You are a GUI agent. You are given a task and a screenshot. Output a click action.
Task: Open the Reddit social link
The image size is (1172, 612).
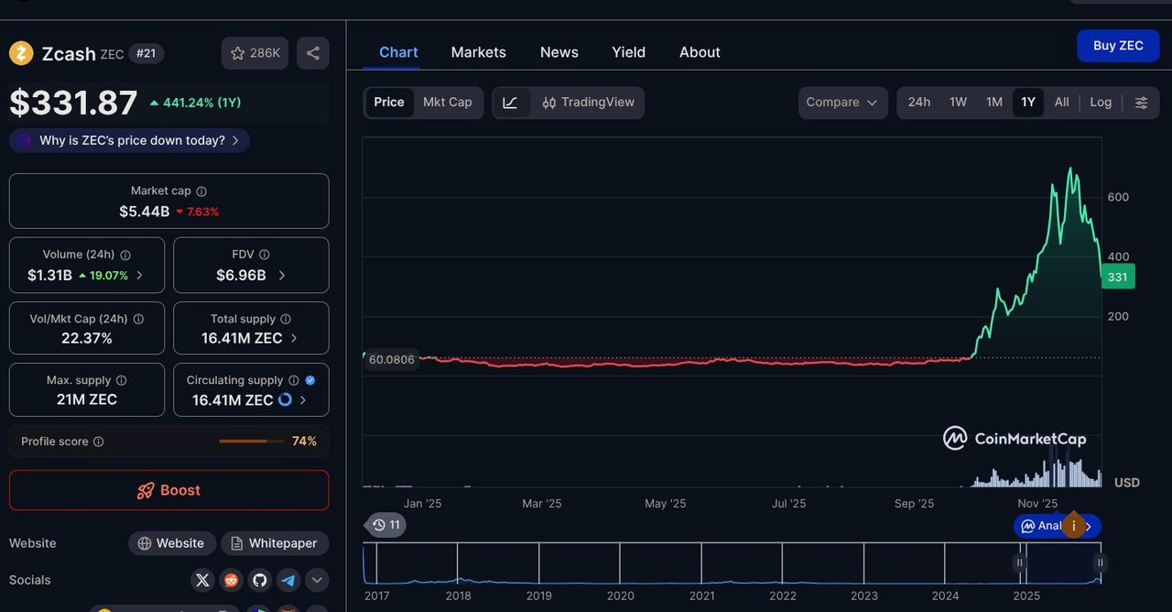tap(231, 580)
